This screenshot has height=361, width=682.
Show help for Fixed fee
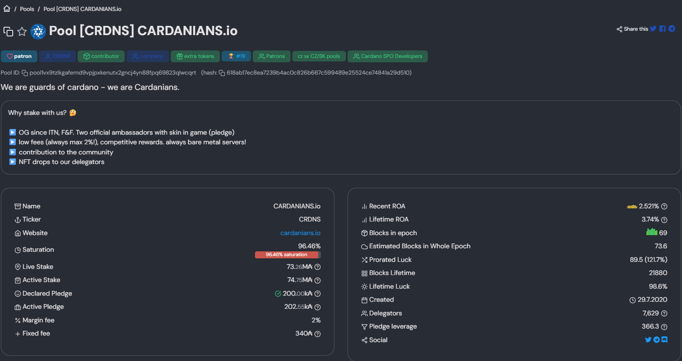318,334
